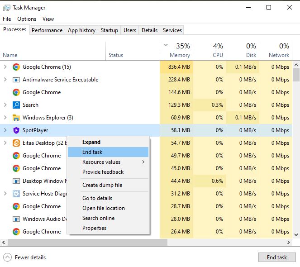Click the Chrome icon in the 45.0 MB row
The height and width of the screenshot is (267, 300).
tap(16, 168)
